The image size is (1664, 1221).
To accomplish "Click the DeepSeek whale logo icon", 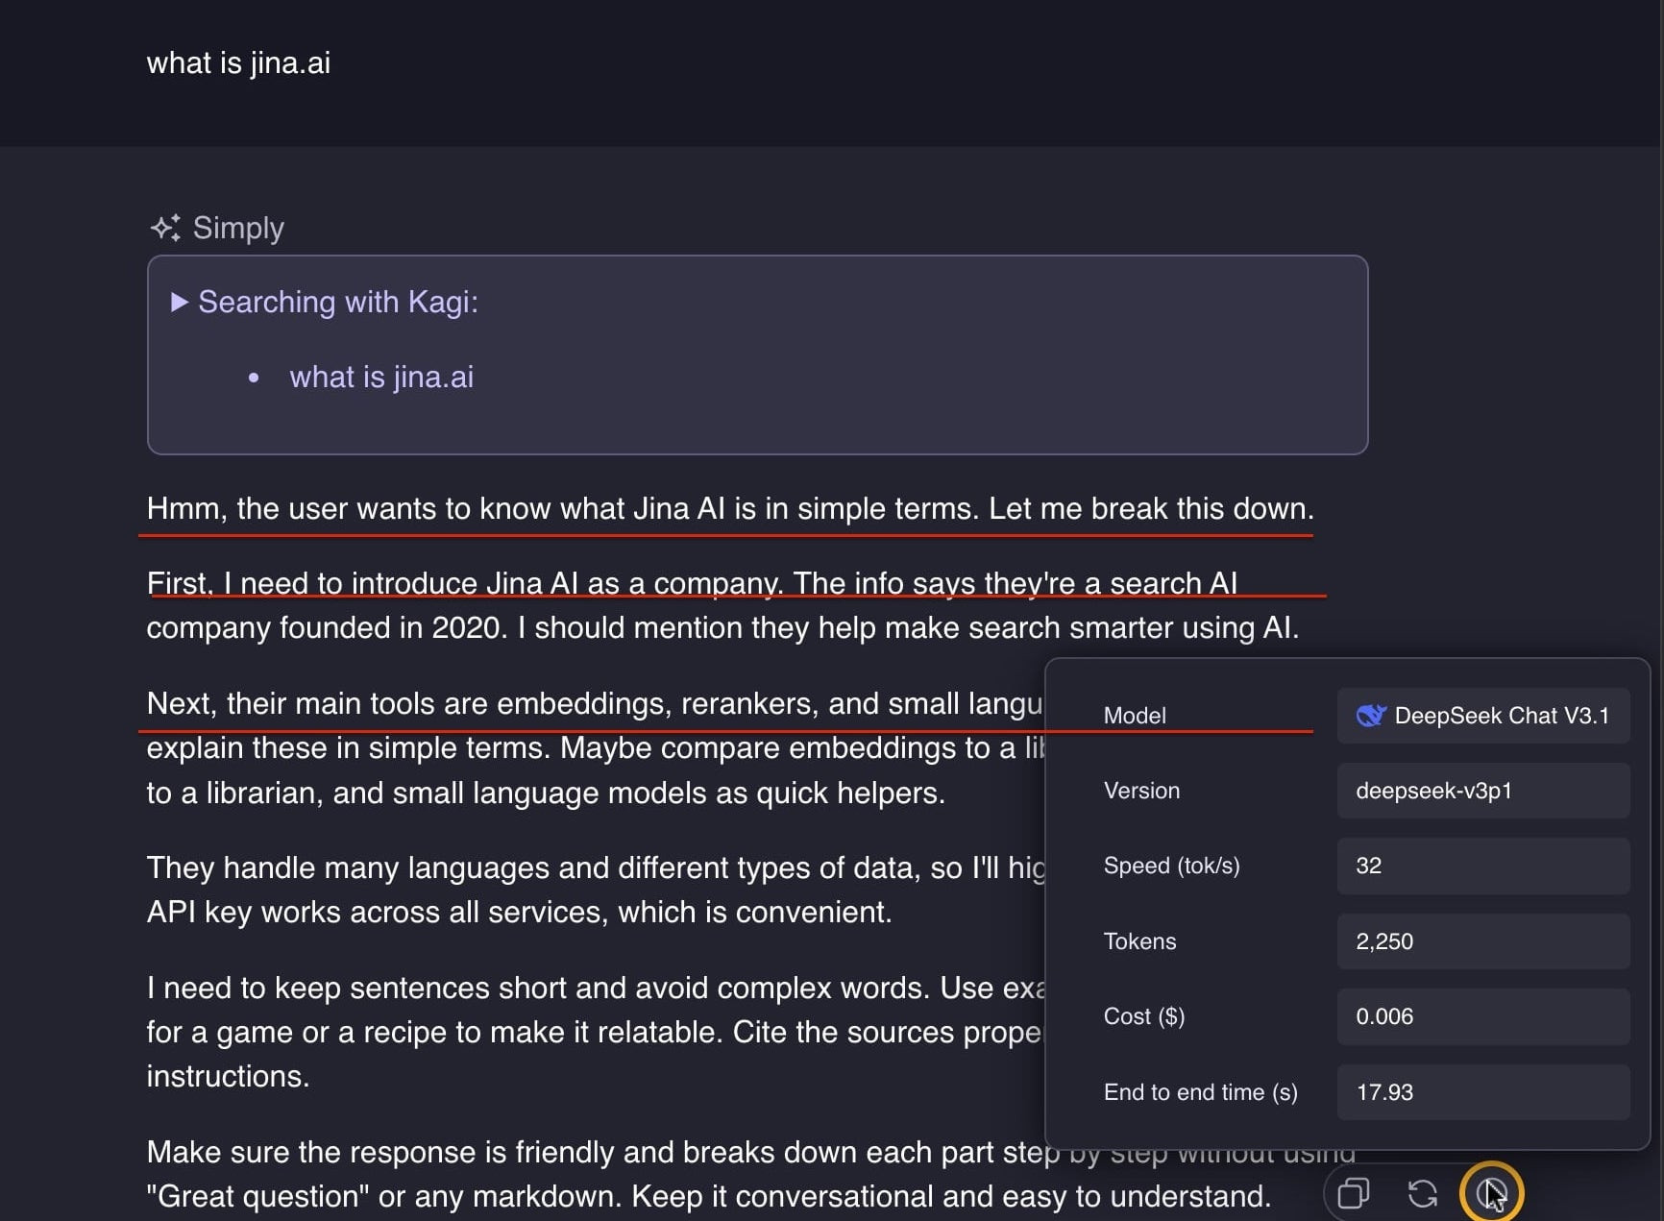I will [1370, 716].
